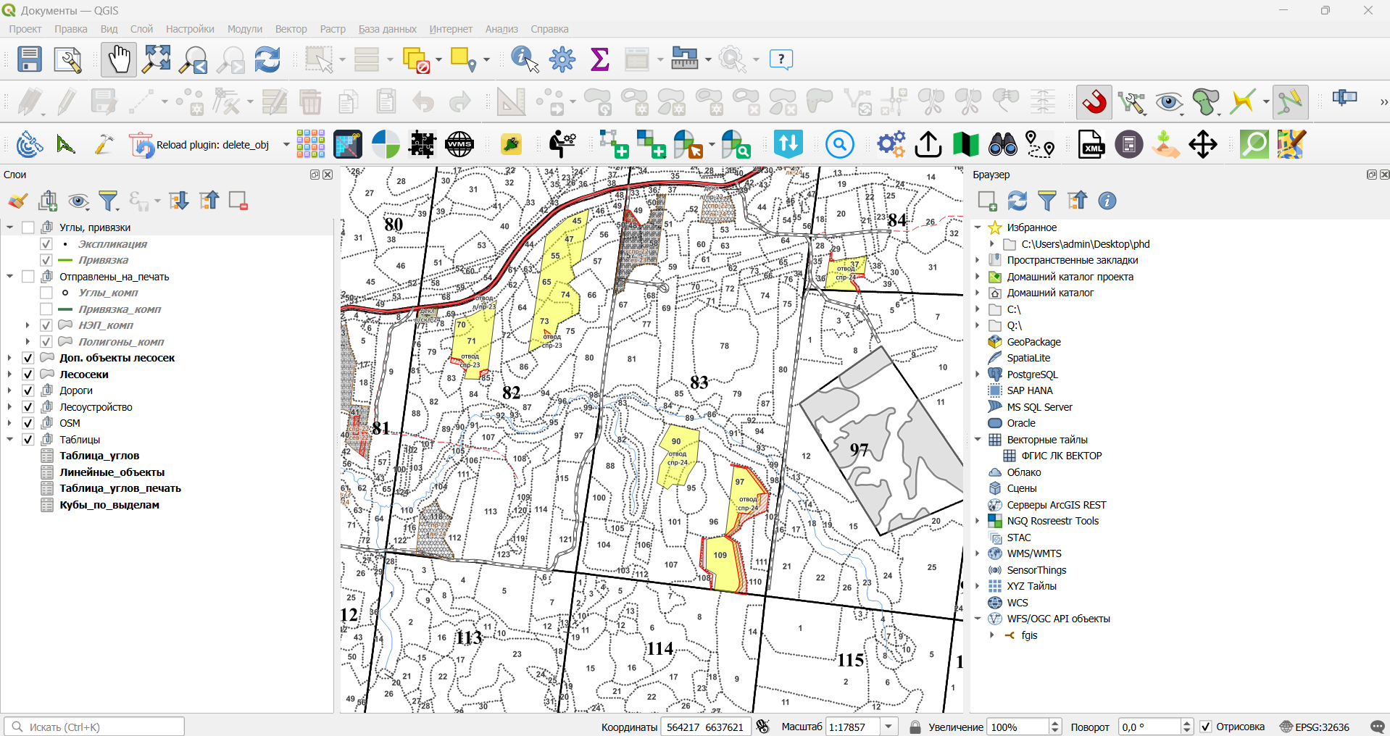Click Zoom Full extent icon
This screenshot has width=1390, height=736.
click(156, 59)
